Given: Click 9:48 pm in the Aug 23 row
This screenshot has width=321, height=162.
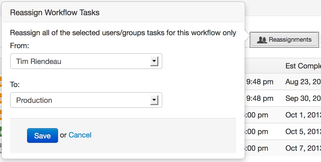Looking at the screenshot, I should (260, 82).
